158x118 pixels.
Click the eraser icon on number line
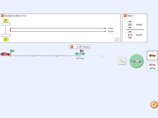(116, 39)
